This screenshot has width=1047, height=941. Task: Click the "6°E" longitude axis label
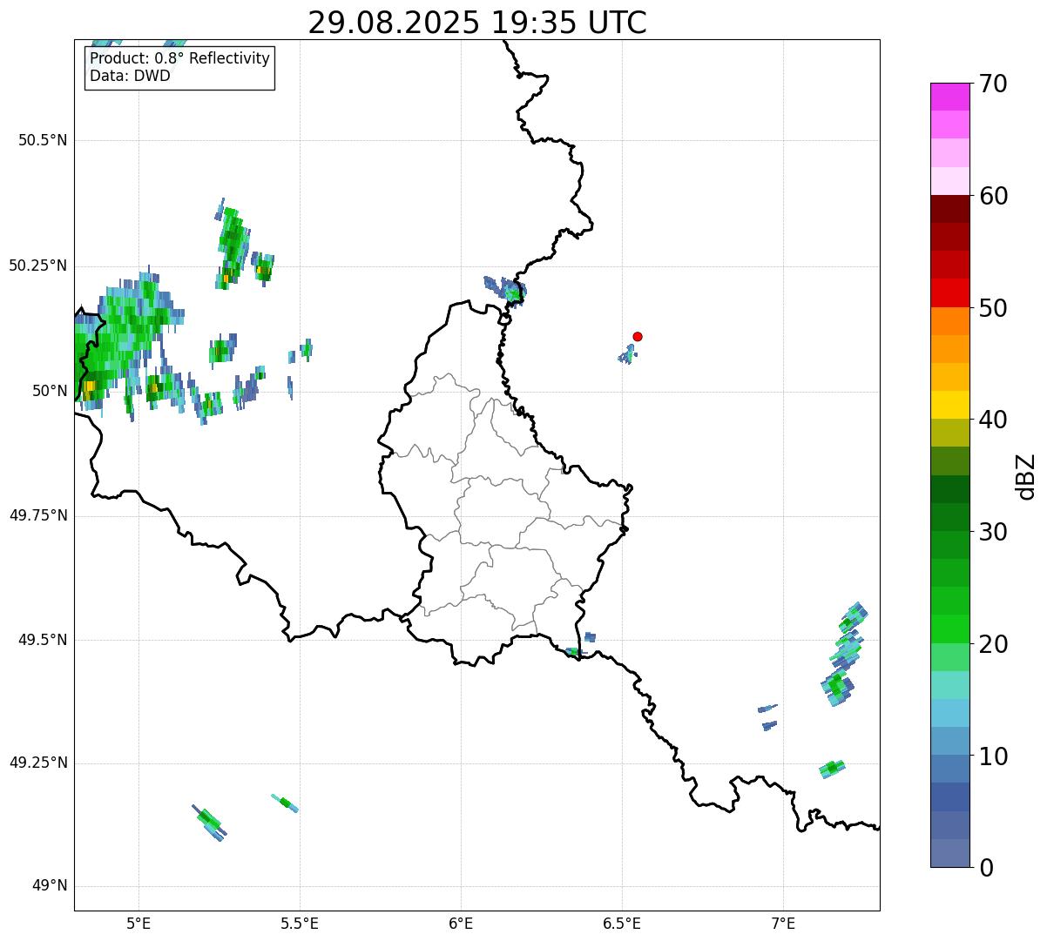(x=461, y=923)
